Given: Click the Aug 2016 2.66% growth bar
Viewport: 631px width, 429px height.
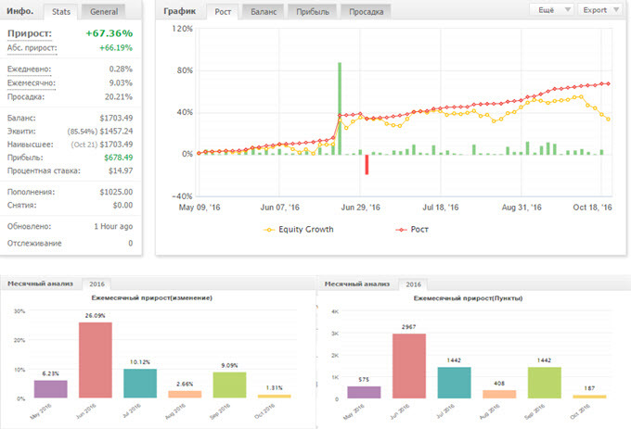Looking at the screenshot, I should 185,394.
